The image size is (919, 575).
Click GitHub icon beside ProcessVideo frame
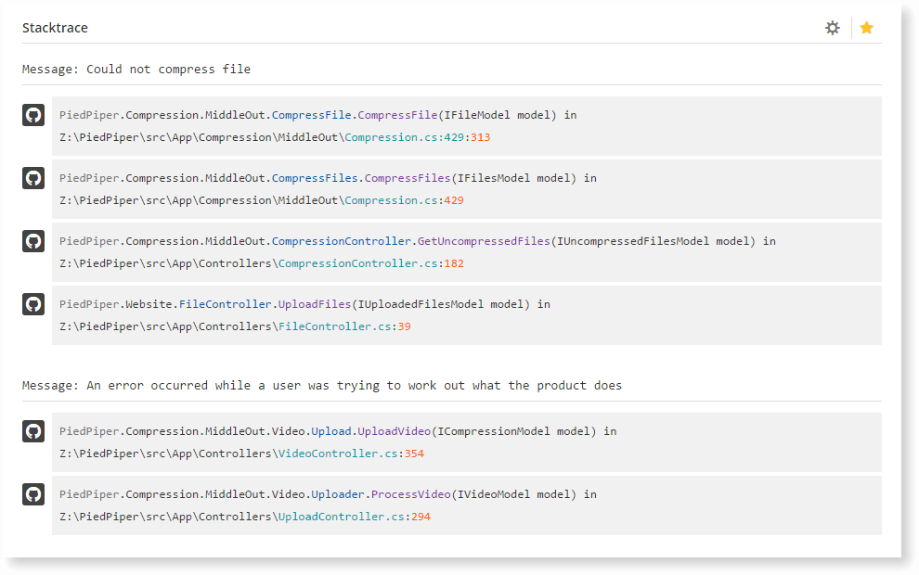32,493
